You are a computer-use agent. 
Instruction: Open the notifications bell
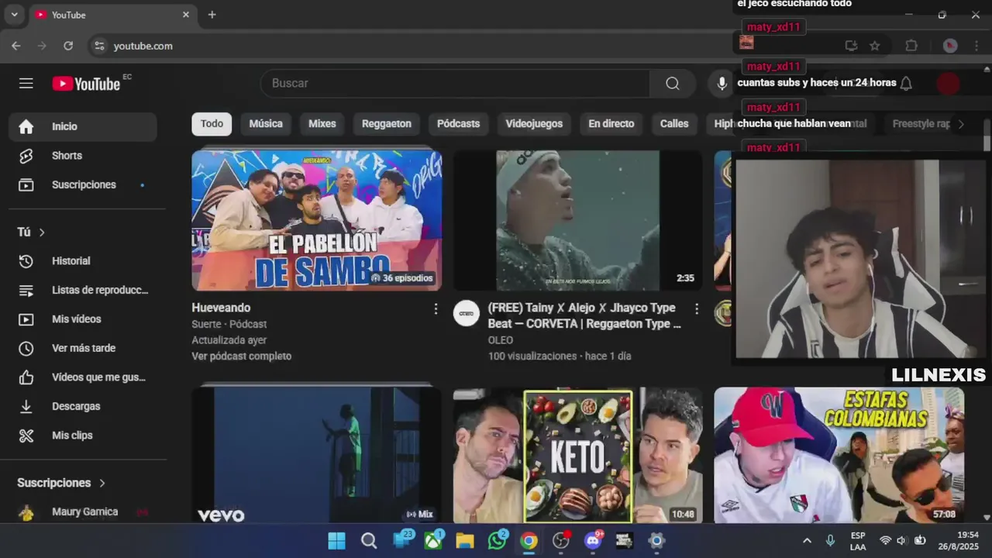pos(906,83)
